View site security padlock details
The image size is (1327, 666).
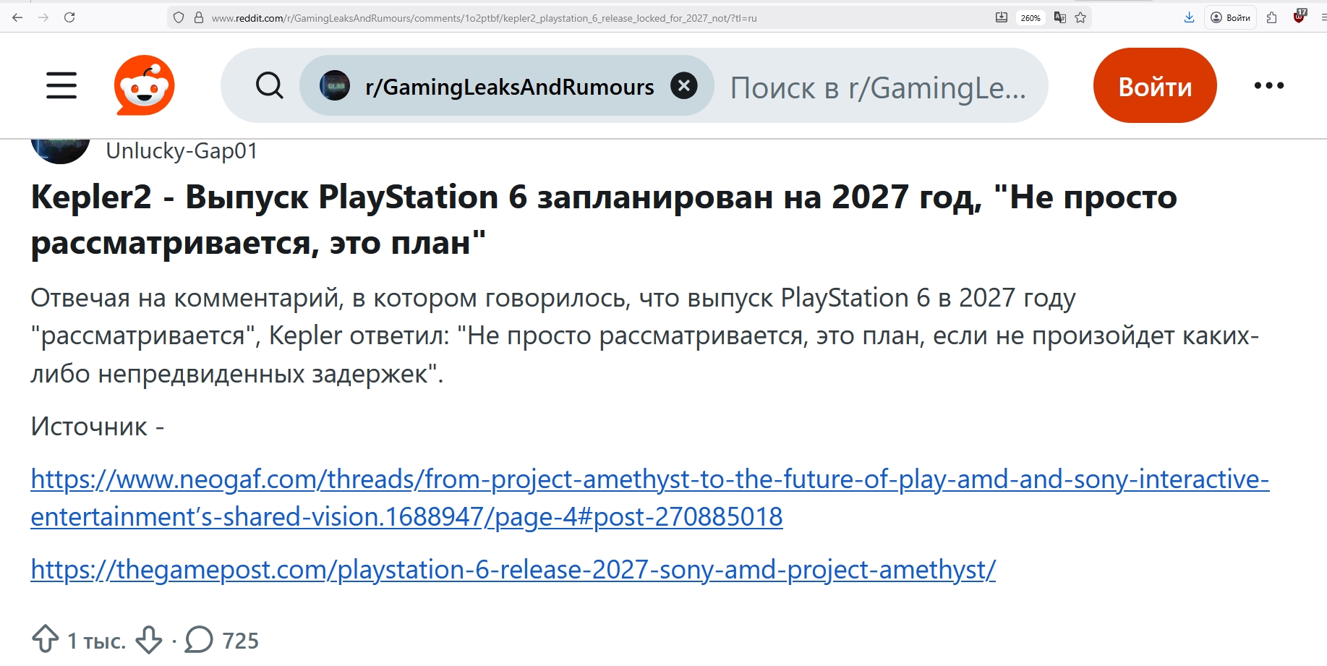(x=199, y=18)
